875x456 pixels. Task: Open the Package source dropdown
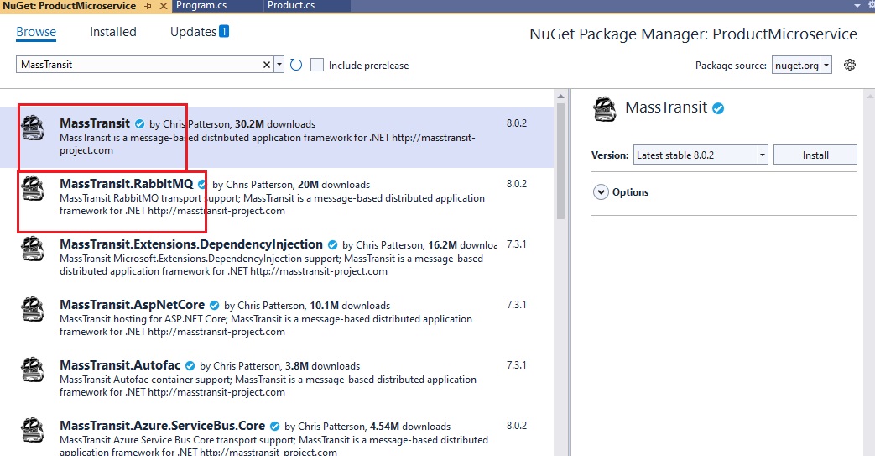[x=802, y=65]
